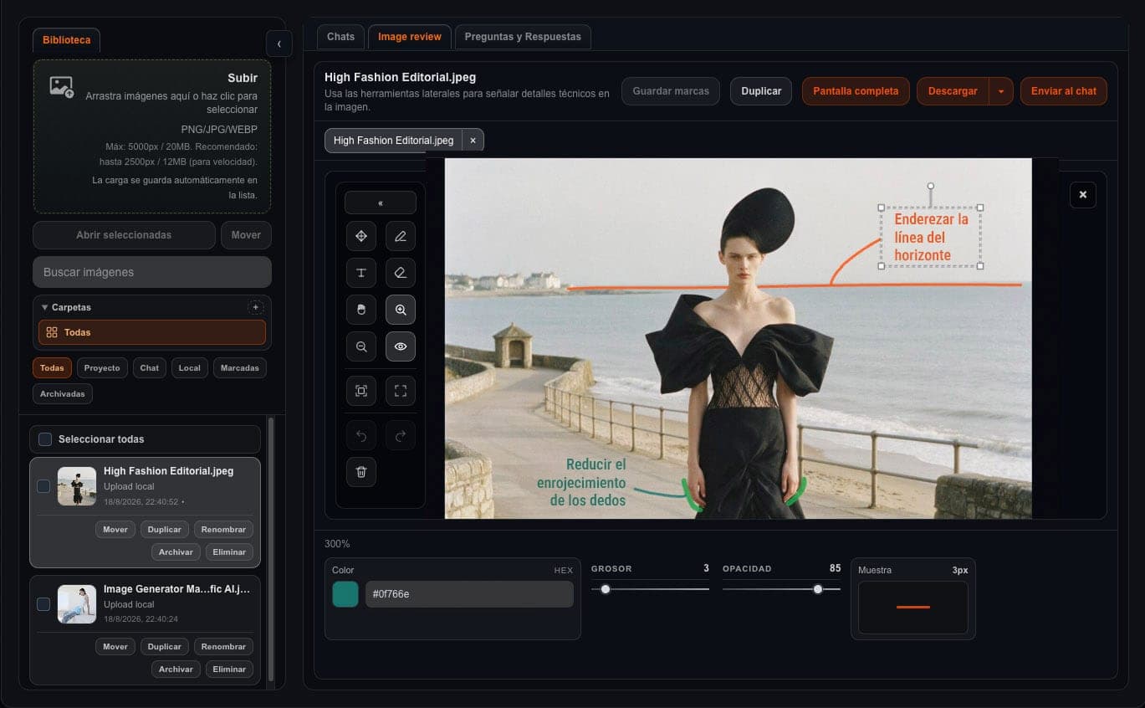Click the zoom out magnifier tool
This screenshot has width=1145, height=708.
[x=361, y=346]
